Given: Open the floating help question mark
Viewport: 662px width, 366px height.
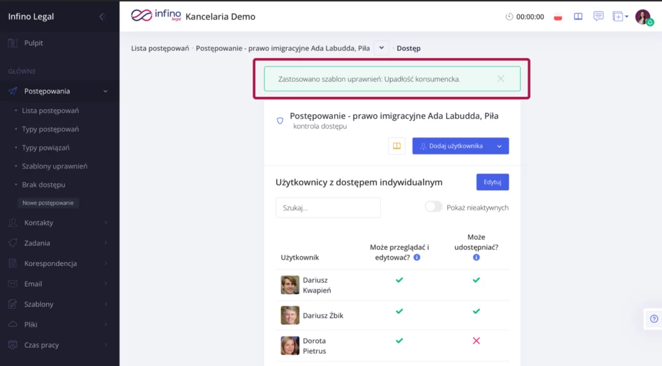Looking at the screenshot, I should point(654,319).
